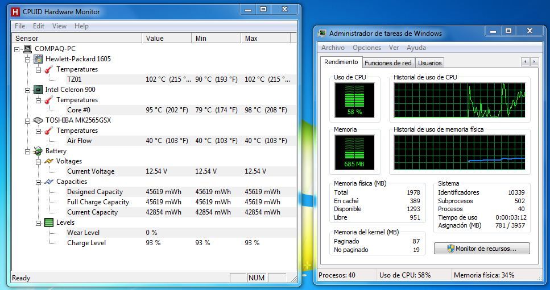Collapse the Hewlett-Packard 1605 node

[28, 60]
